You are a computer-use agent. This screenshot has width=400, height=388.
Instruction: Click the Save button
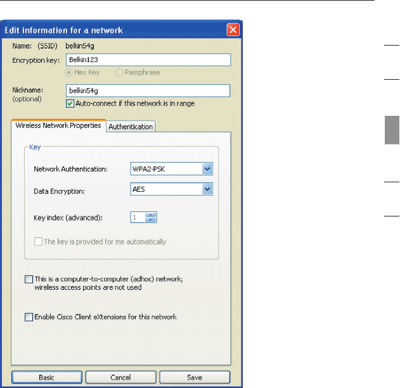[x=195, y=377]
